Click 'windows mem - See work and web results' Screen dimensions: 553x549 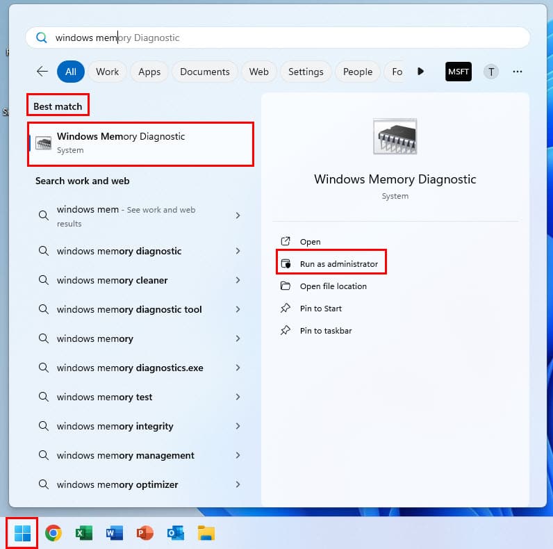tap(126, 216)
